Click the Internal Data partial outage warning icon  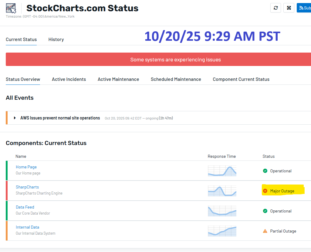[x=265, y=231]
